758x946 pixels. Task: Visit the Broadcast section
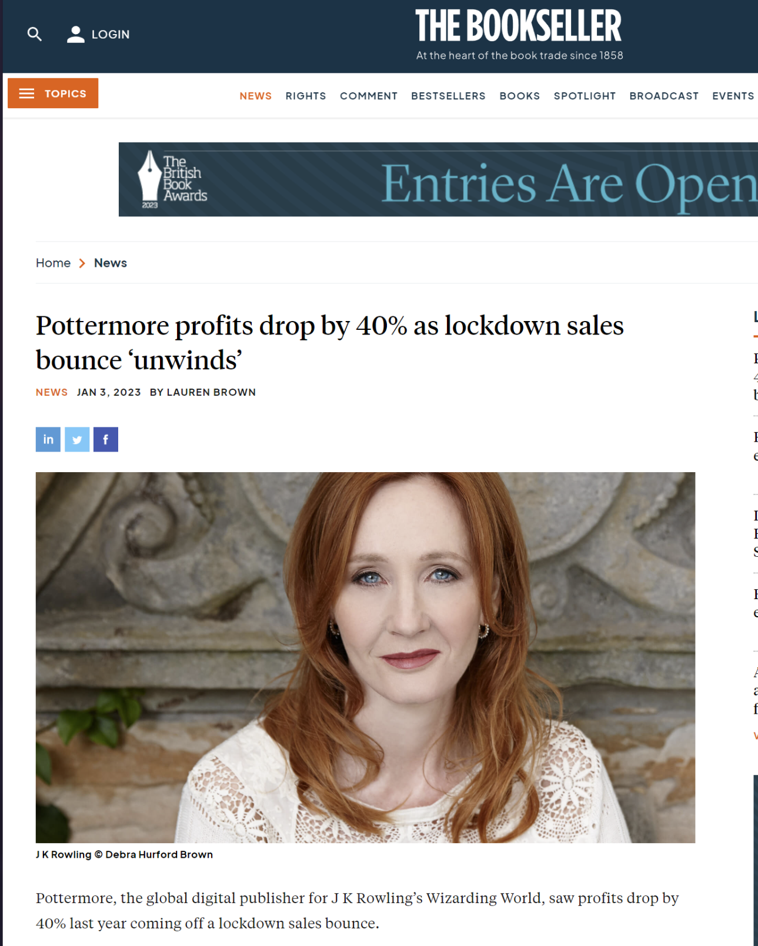coord(664,96)
